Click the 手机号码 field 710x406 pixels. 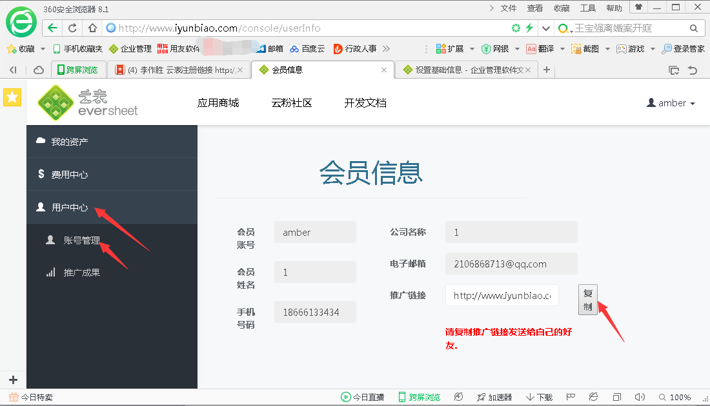click(315, 312)
